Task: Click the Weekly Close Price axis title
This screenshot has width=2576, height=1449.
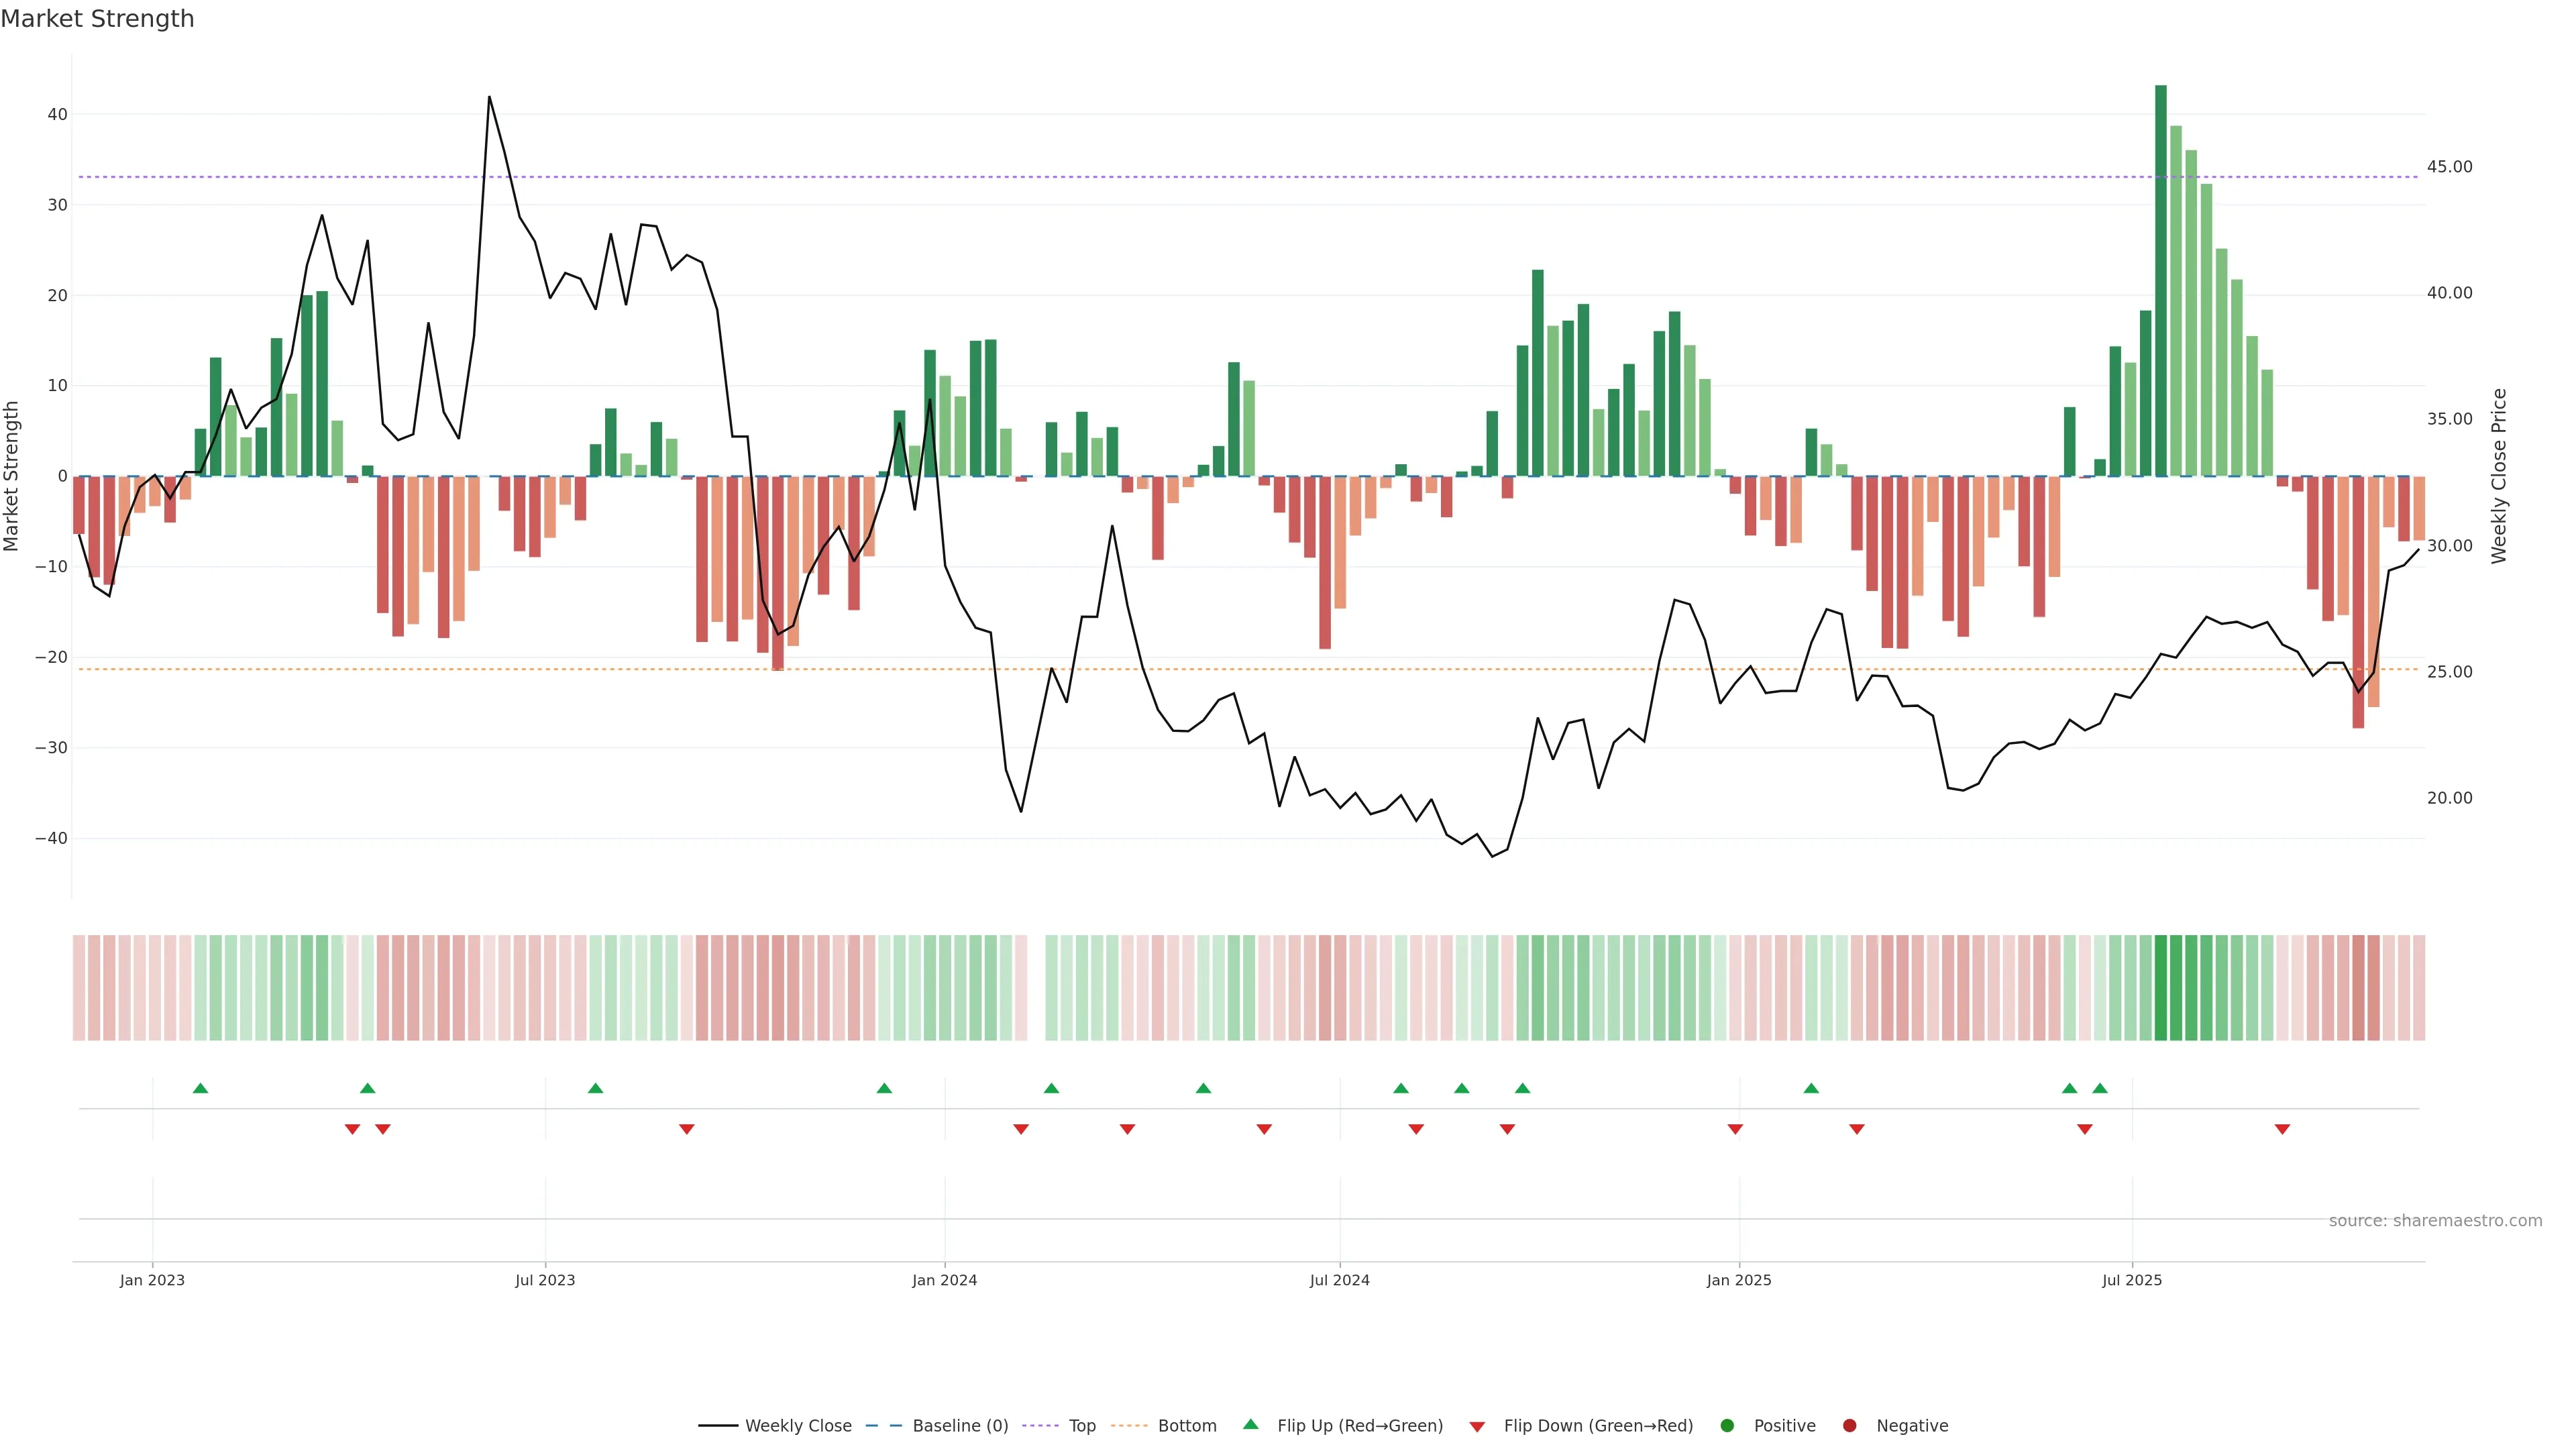Action: 2499,476
